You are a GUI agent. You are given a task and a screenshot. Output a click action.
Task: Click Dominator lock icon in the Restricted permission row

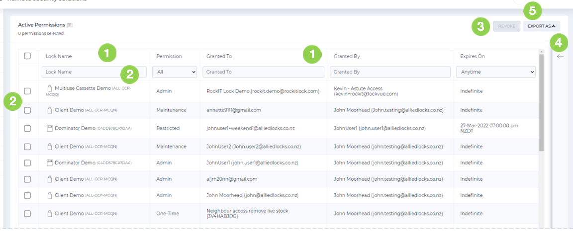pos(50,128)
